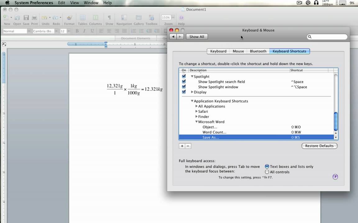The image size is (358, 223).
Task: Open the Navigation pane icon in Word
Action: [124, 18]
